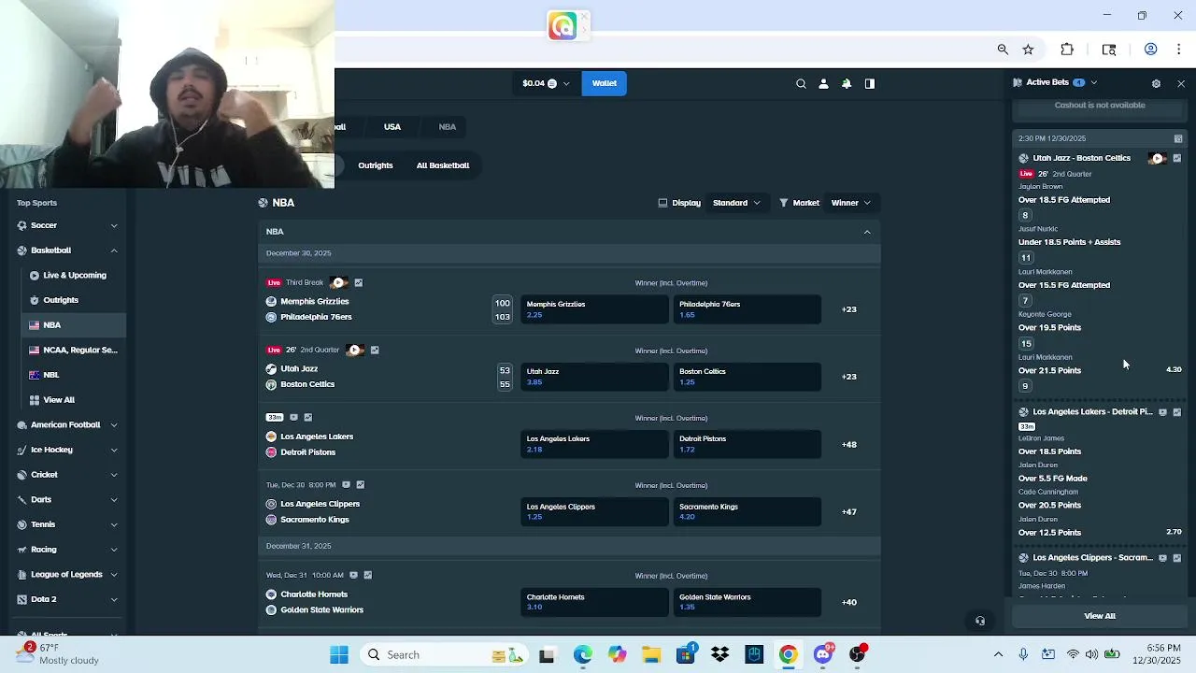The width and height of the screenshot is (1196, 673).
Task: Open stream icon in Lakers - Detroit active bet
Action: pos(1162,411)
